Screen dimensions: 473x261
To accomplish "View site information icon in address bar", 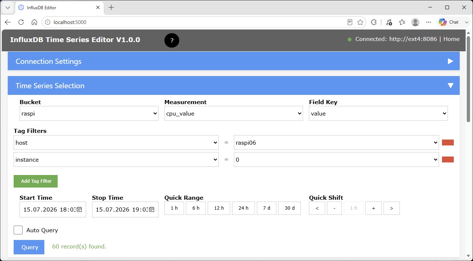I will 47,22.
